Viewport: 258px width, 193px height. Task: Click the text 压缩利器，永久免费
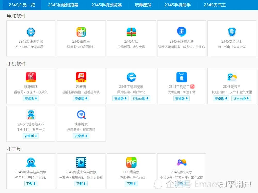tap(131, 47)
